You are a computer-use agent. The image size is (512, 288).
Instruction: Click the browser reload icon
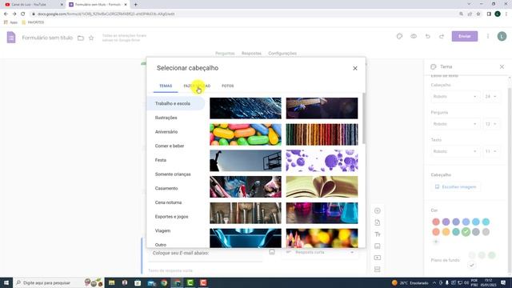(23, 14)
